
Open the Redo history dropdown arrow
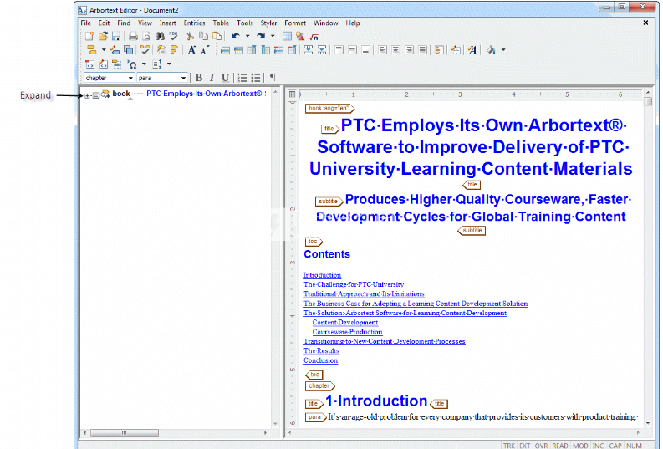(273, 36)
